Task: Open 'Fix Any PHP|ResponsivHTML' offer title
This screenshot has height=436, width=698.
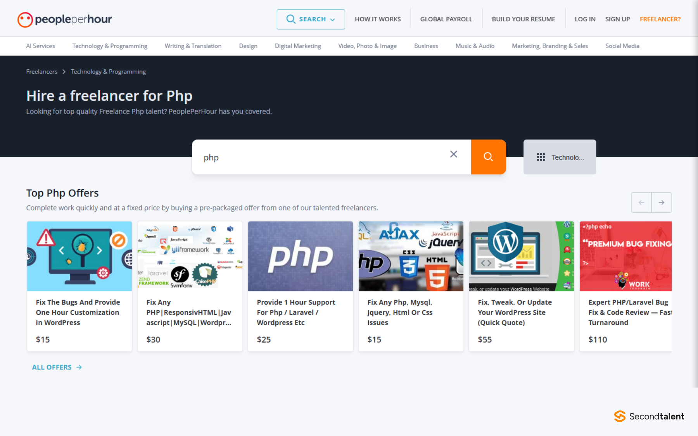Action: point(189,312)
